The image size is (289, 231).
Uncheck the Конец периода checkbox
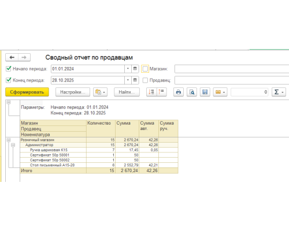(9, 80)
